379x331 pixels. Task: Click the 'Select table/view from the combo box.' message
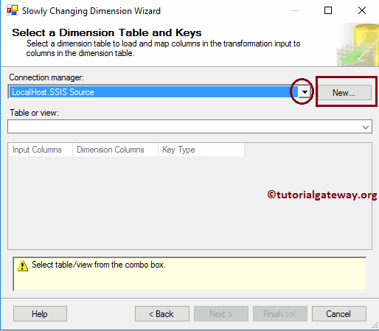point(99,265)
